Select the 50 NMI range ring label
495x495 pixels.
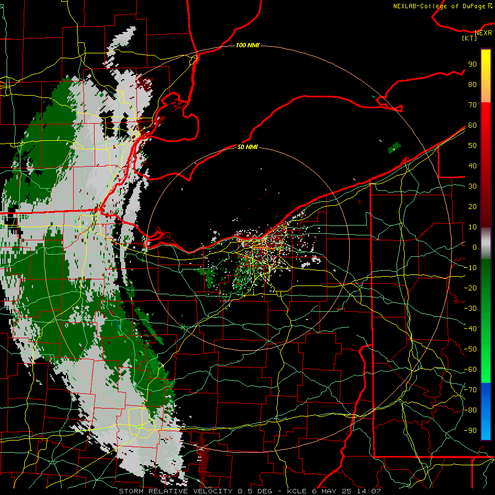pyautogui.click(x=248, y=147)
